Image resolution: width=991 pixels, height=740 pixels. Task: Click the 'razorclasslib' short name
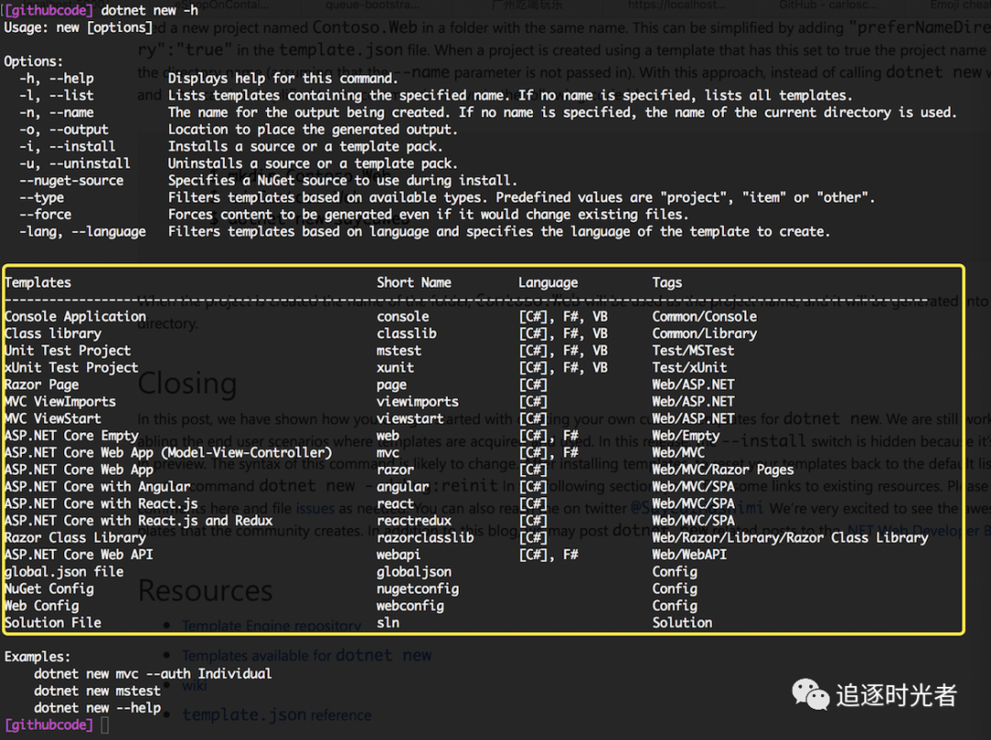pos(425,538)
